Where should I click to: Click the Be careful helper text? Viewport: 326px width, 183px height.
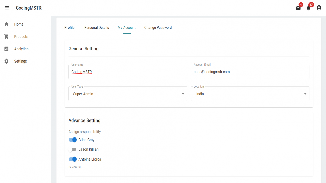(75, 167)
